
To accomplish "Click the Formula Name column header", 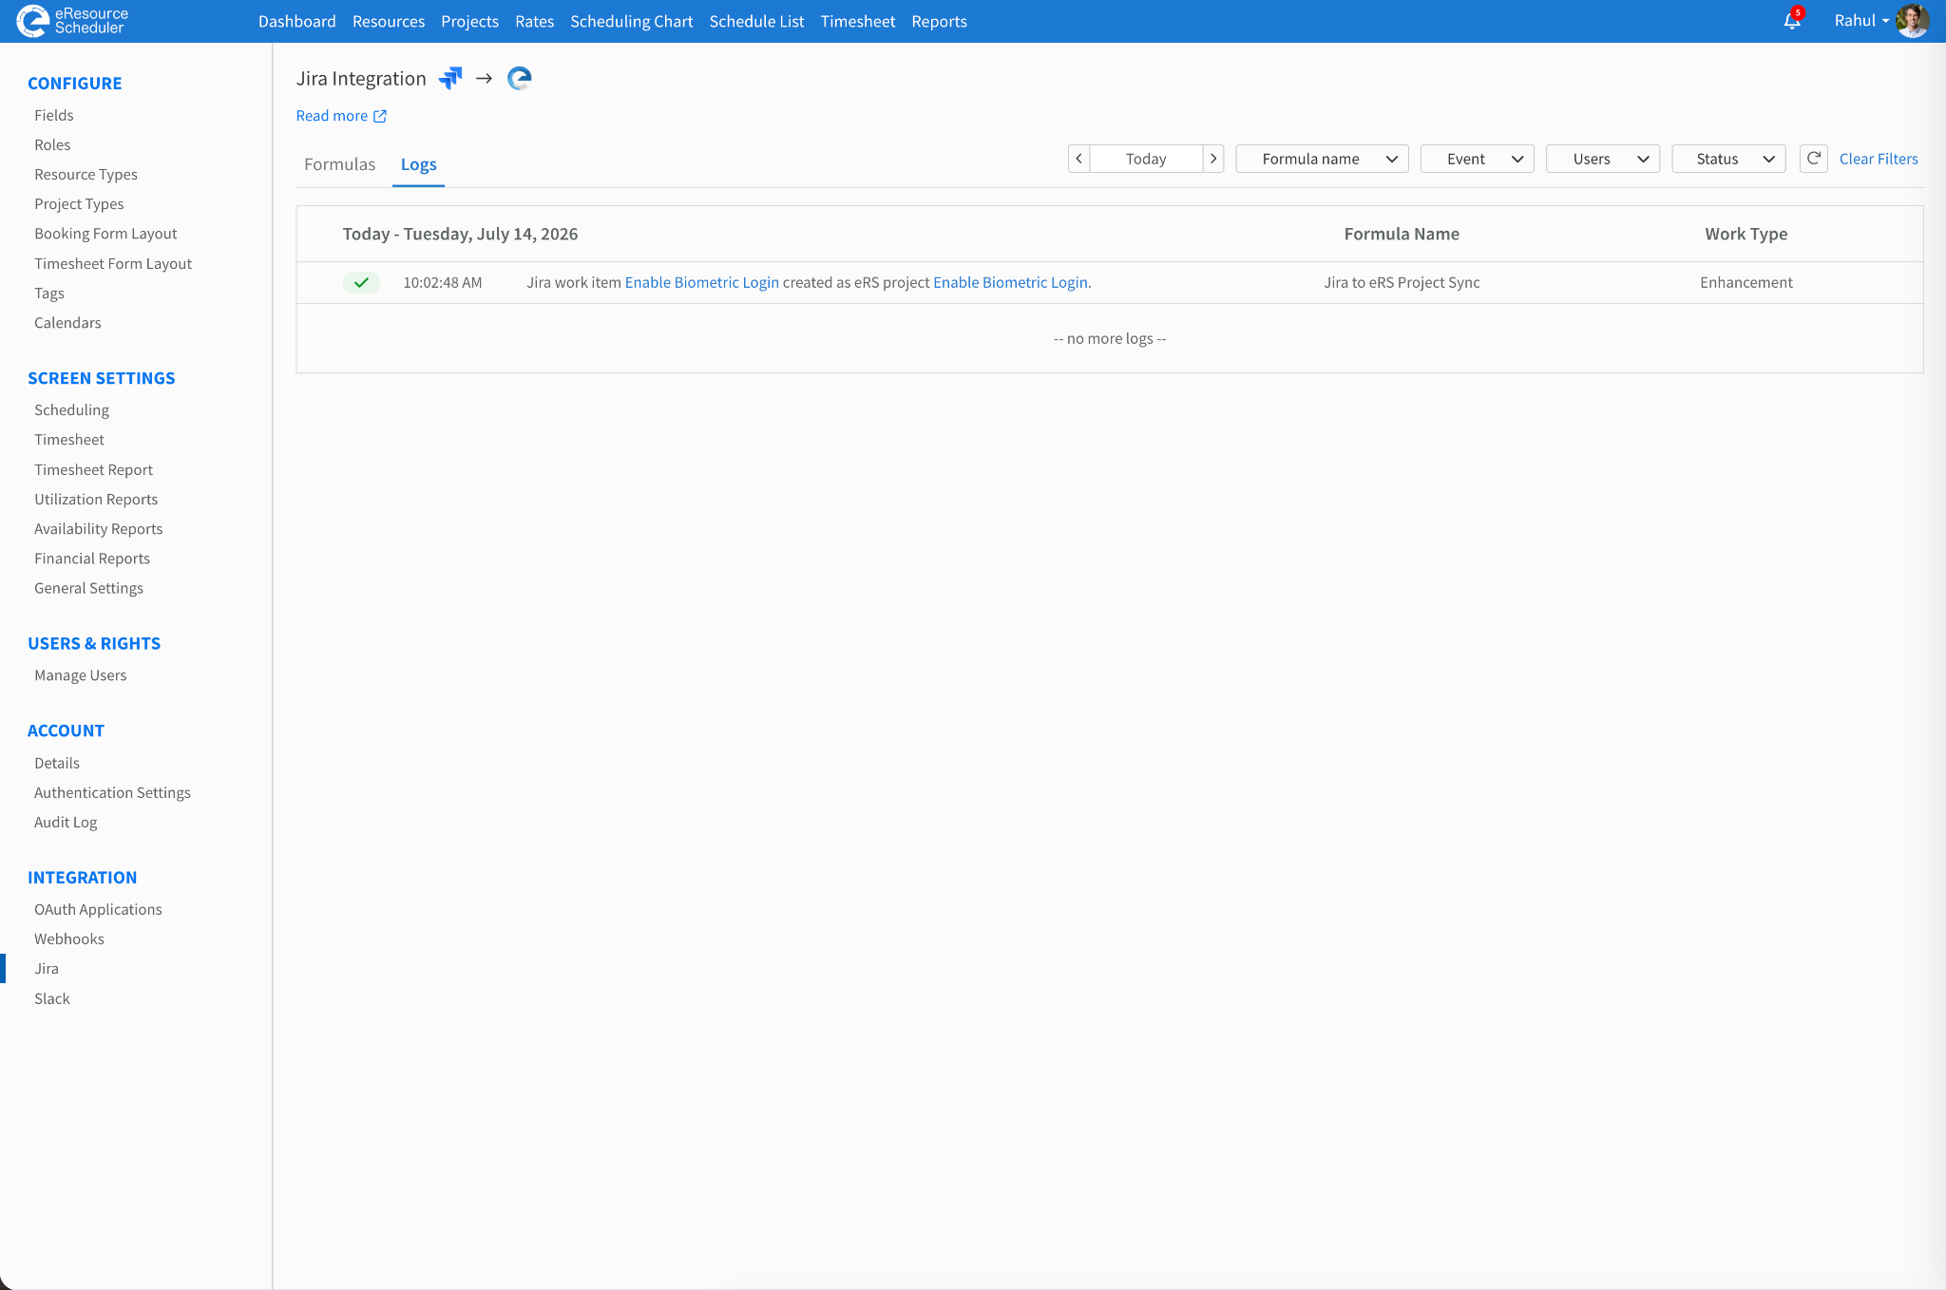I will [x=1402, y=234].
